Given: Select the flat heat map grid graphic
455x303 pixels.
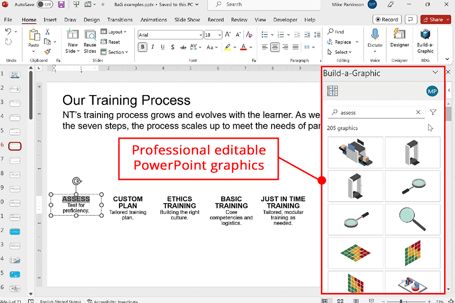Looking at the screenshot, I should [x=355, y=253].
